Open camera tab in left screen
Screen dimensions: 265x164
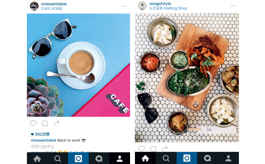[x=78, y=159]
